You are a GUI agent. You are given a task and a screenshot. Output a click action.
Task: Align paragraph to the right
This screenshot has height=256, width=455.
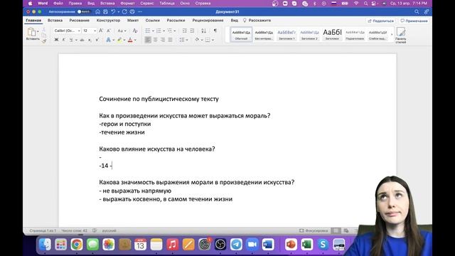(163, 40)
